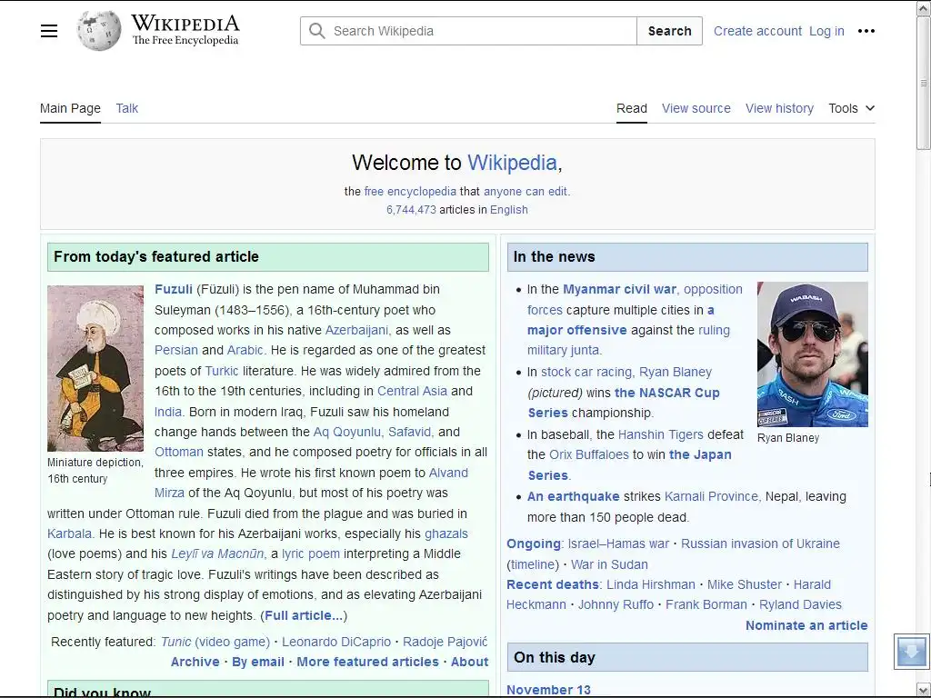931x698 pixels.
Task: Open the 6,744,473 articles count link
Action: click(411, 210)
